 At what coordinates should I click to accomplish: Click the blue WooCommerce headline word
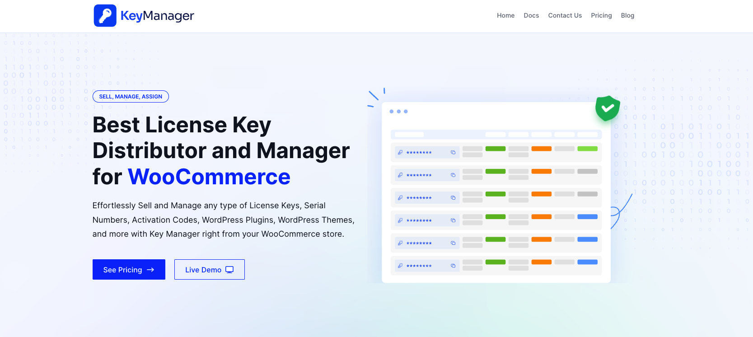(209, 177)
